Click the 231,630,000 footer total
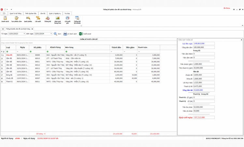The height and width of the screenshot is (147, 244). point(118,134)
